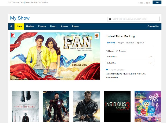Expand the Plays navigation menu
The width and height of the screenshot is (166, 123).
[x=53, y=26]
